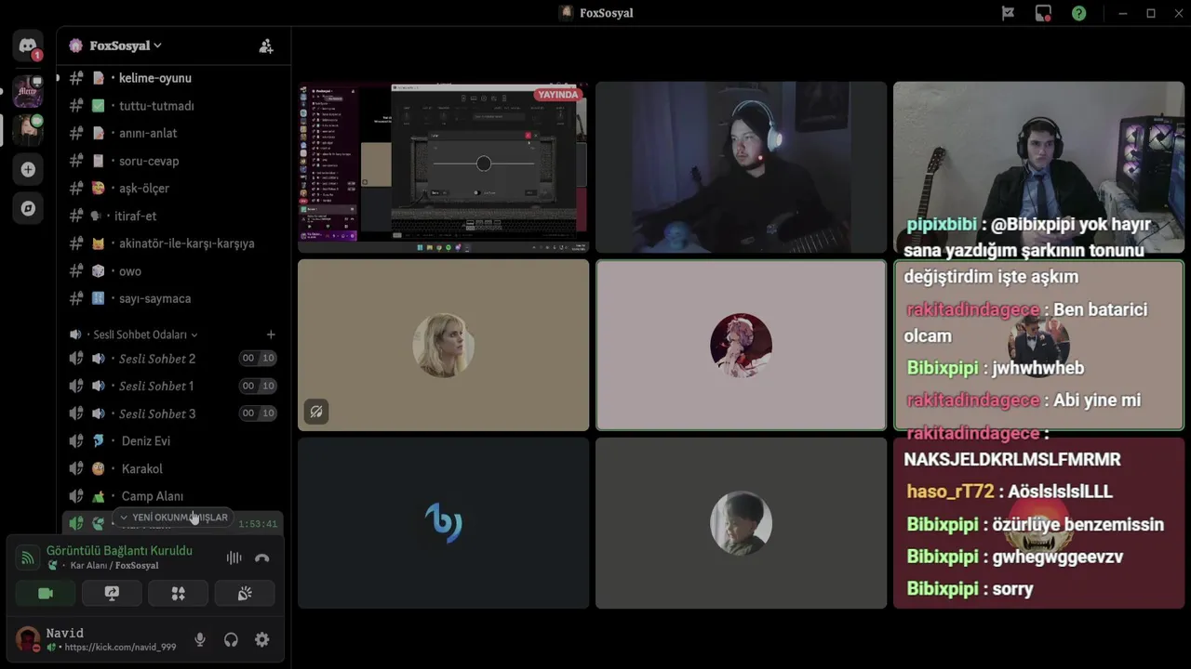Viewport: 1191px width, 669px height.
Task: Join the Sesli Sohbet 2 voice channel
Action: click(x=173, y=359)
